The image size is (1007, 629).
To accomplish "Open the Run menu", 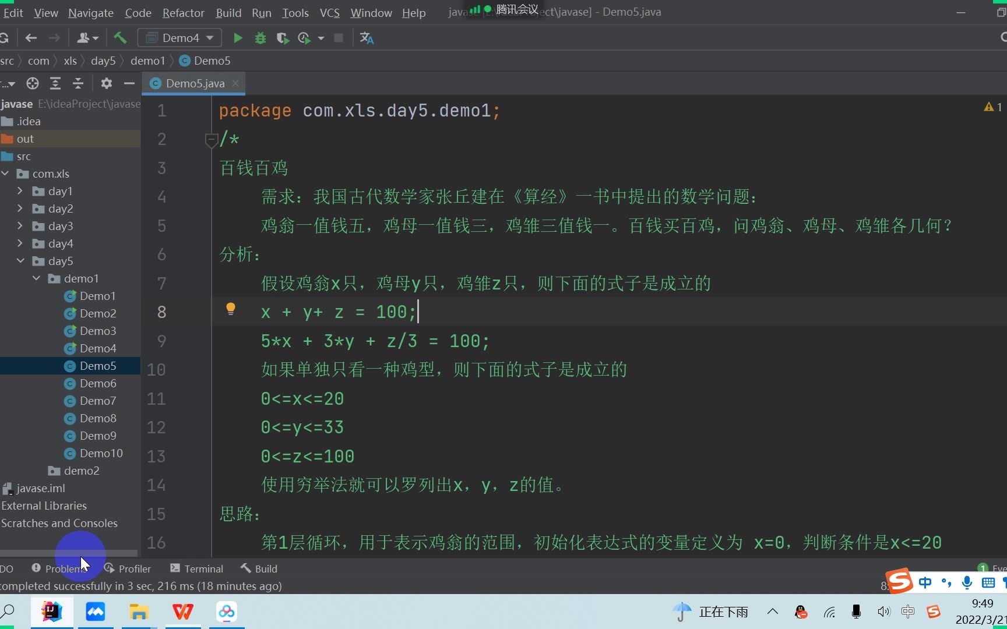I will (x=262, y=13).
